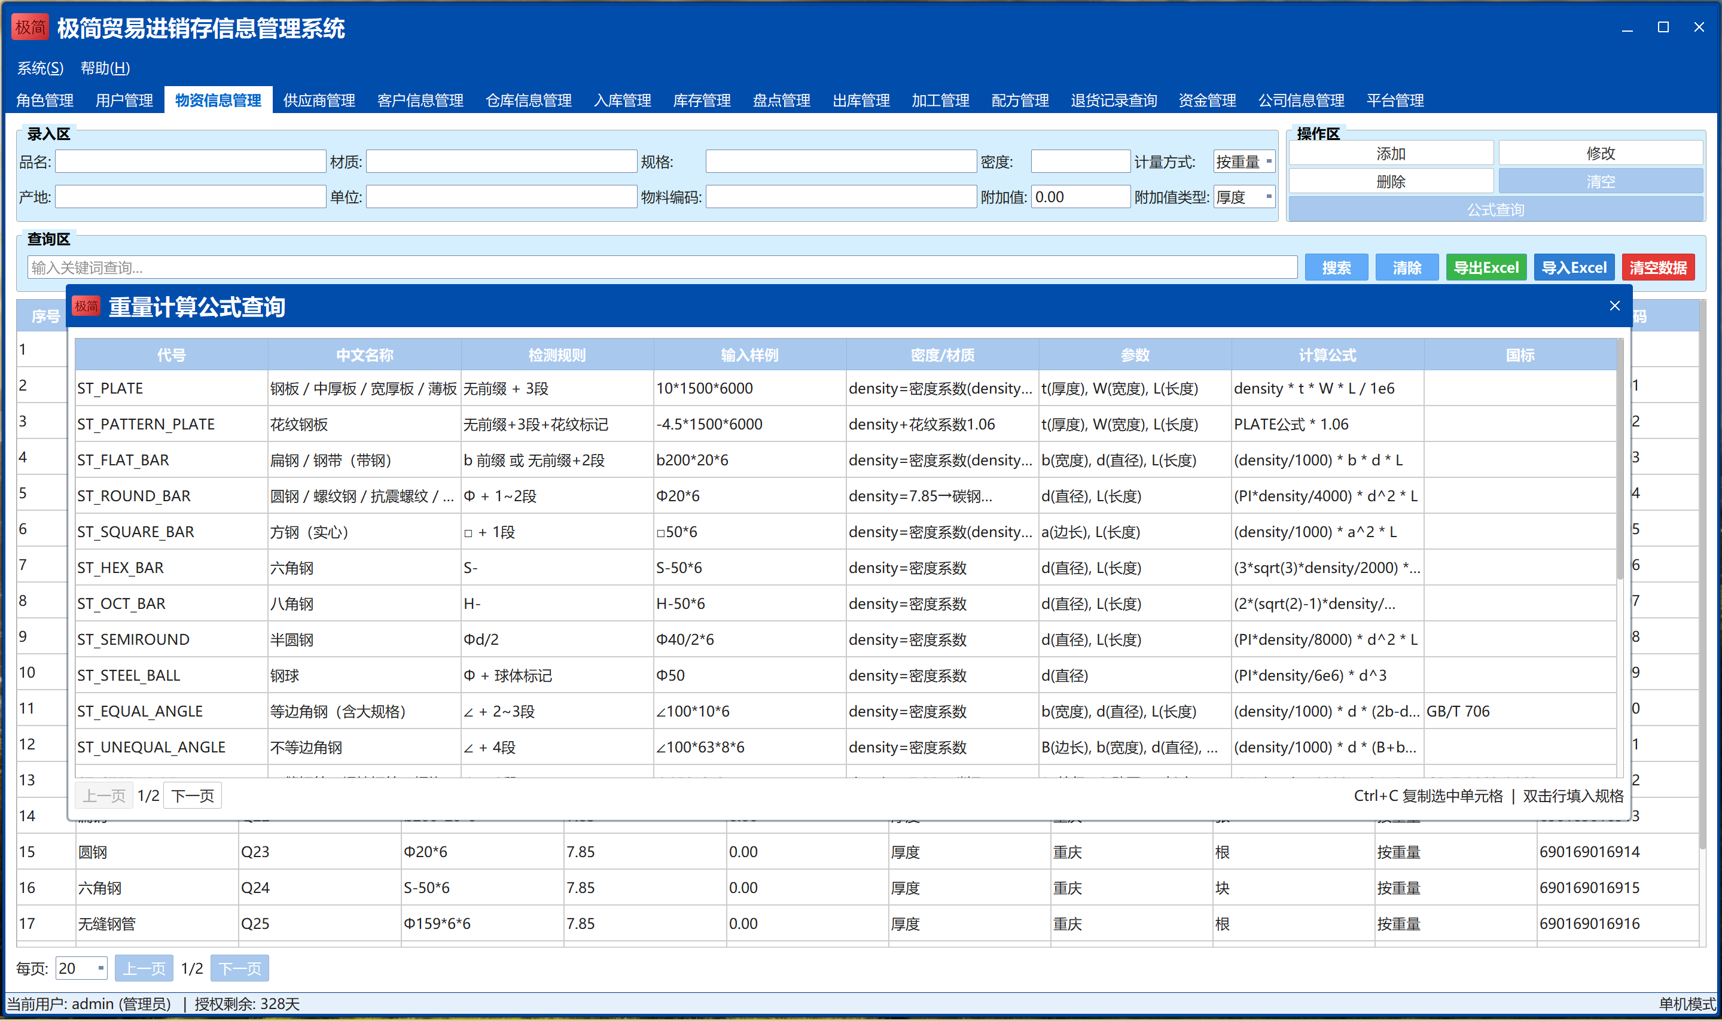Image resolution: width=1722 pixels, height=1021 pixels.
Task: Click the main table vertical scrollbar
Action: point(1703,574)
